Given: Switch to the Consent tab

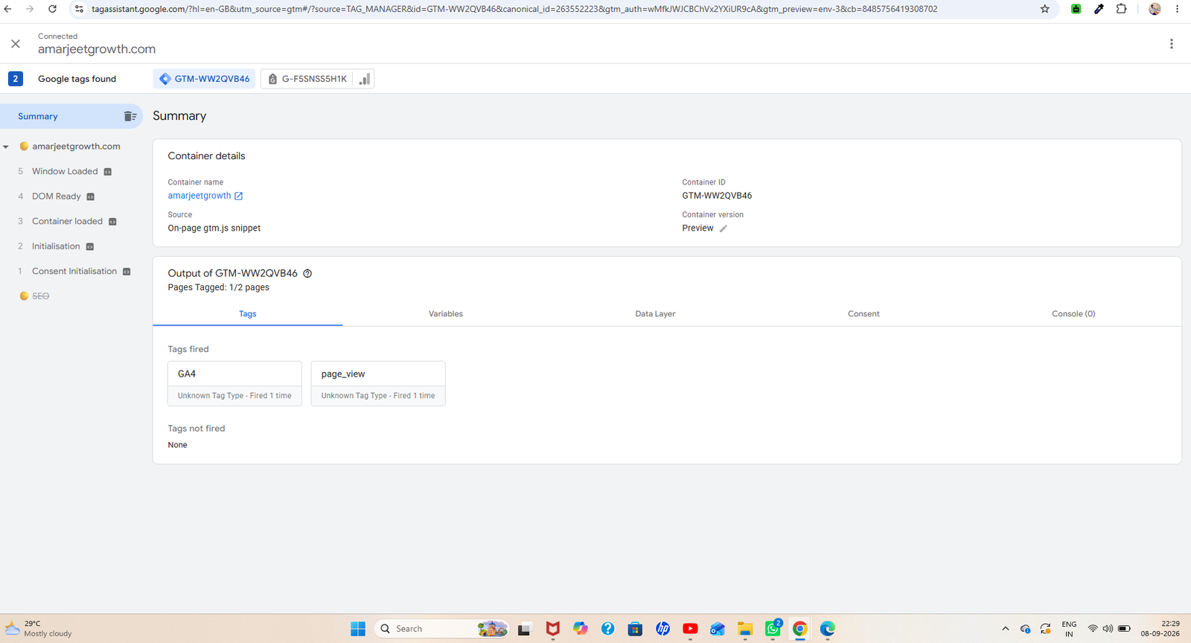Looking at the screenshot, I should coord(863,314).
